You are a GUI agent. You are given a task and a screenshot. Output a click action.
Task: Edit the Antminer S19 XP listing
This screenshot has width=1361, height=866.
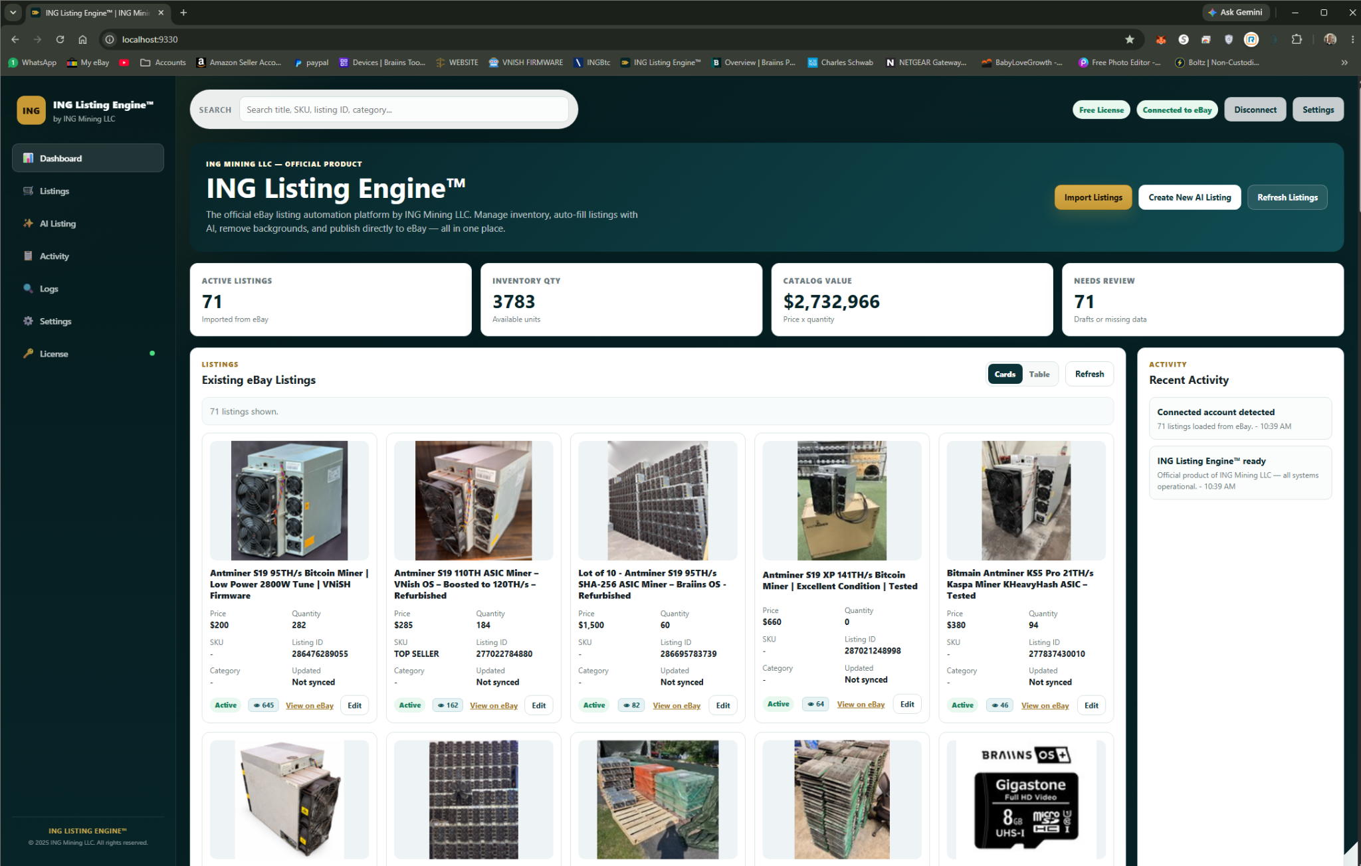[907, 704]
